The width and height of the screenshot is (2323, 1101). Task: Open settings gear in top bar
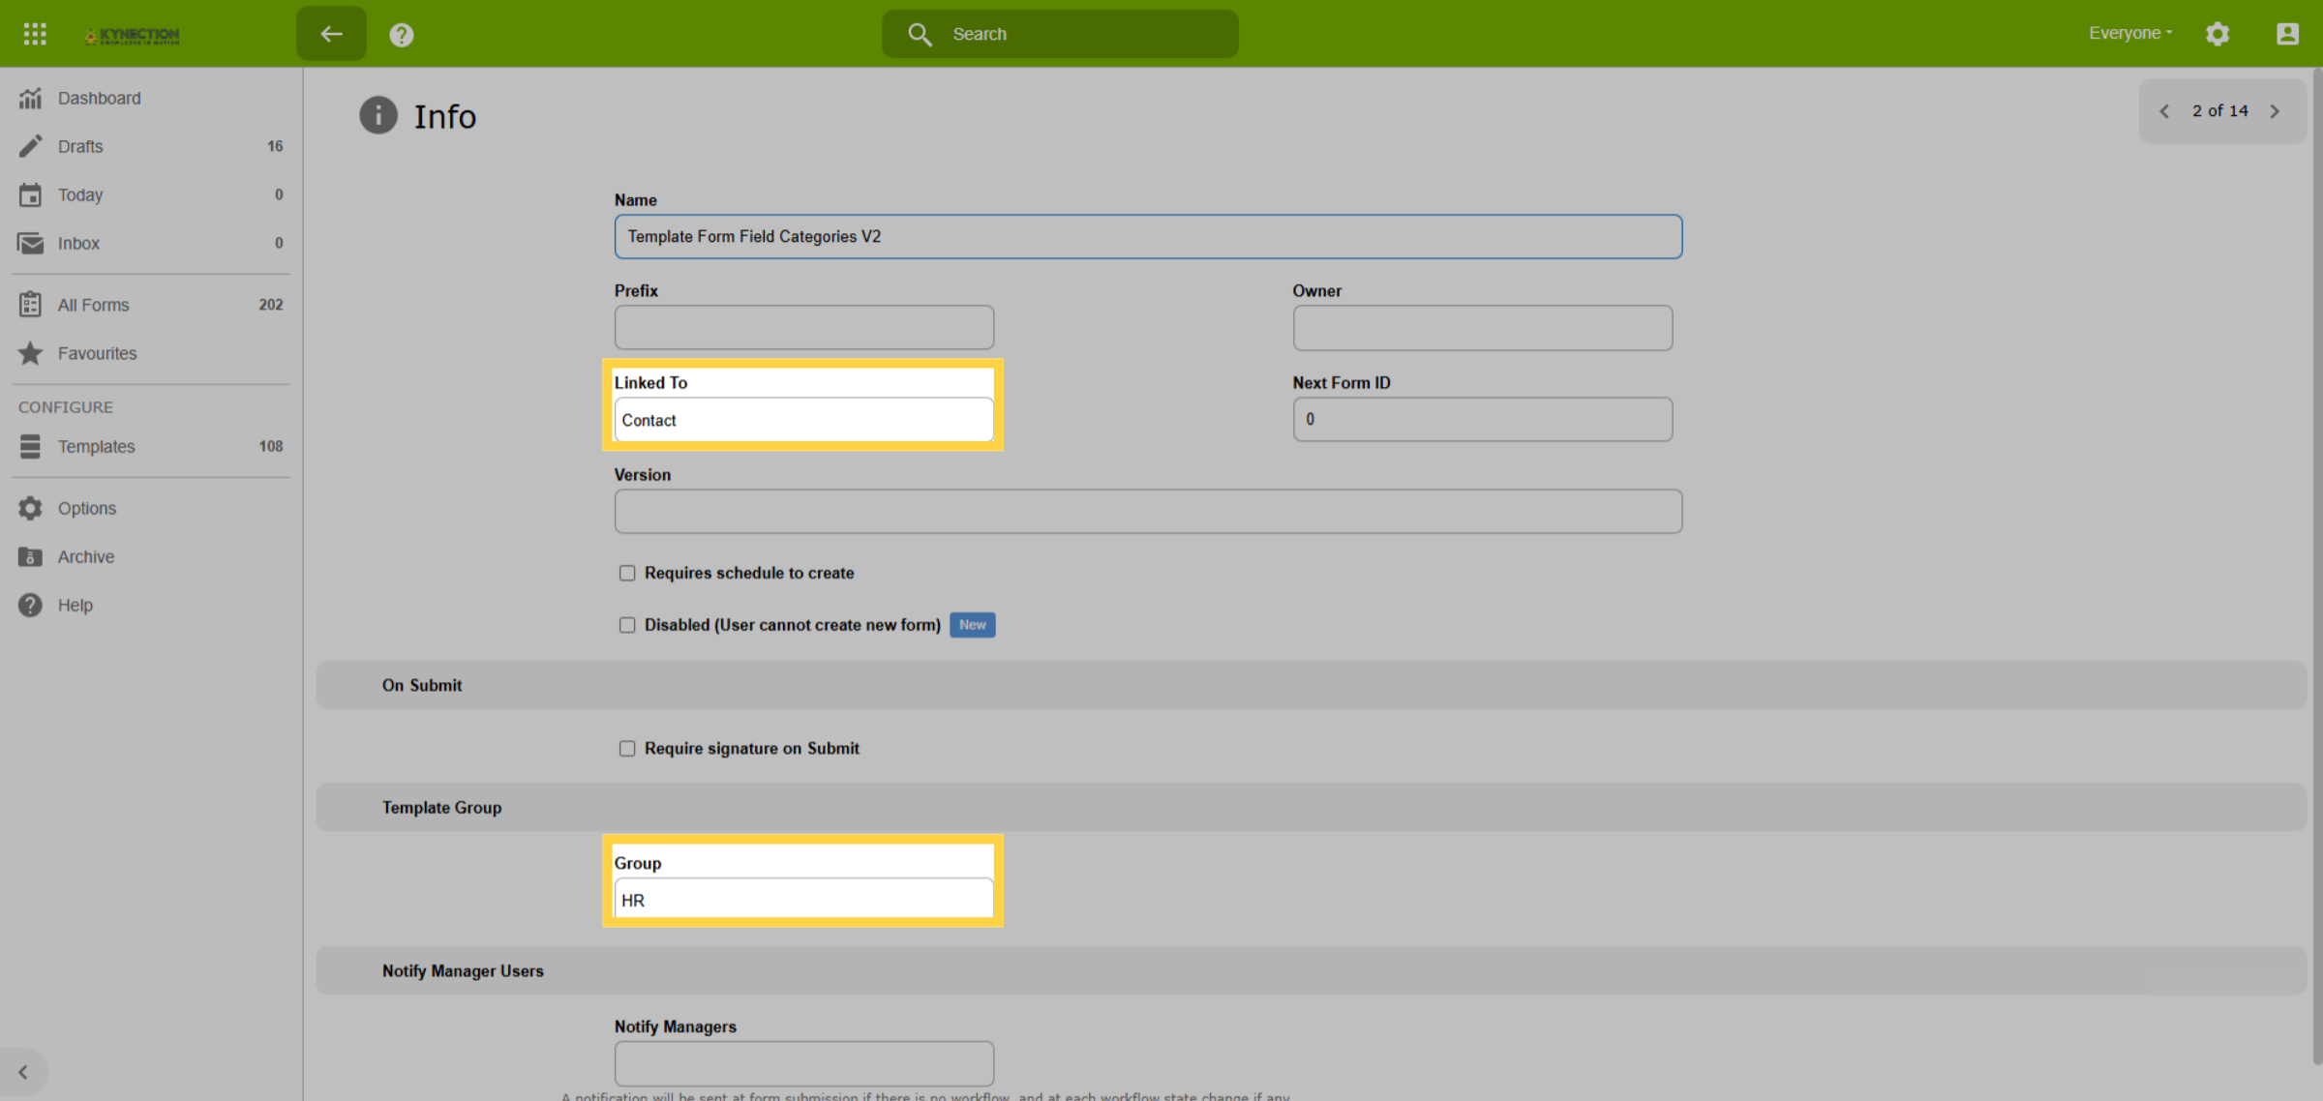tap(2217, 34)
